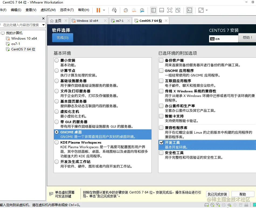Select 我的计算机 in the library tree
Screen dimensions: 256x208
(x=14, y=33)
